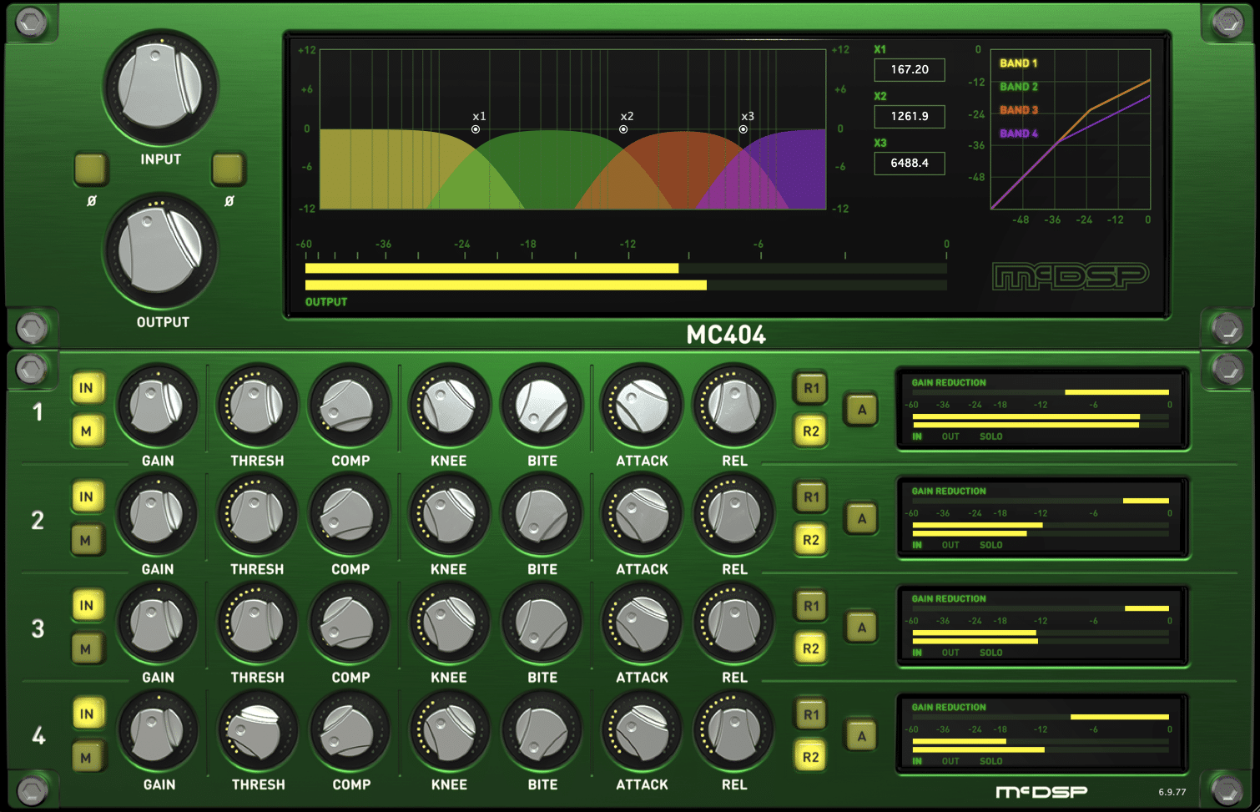This screenshot has width=1260, height=812.
Task: Toggle the left input phase invert button
Action: (x=90, y=169)
